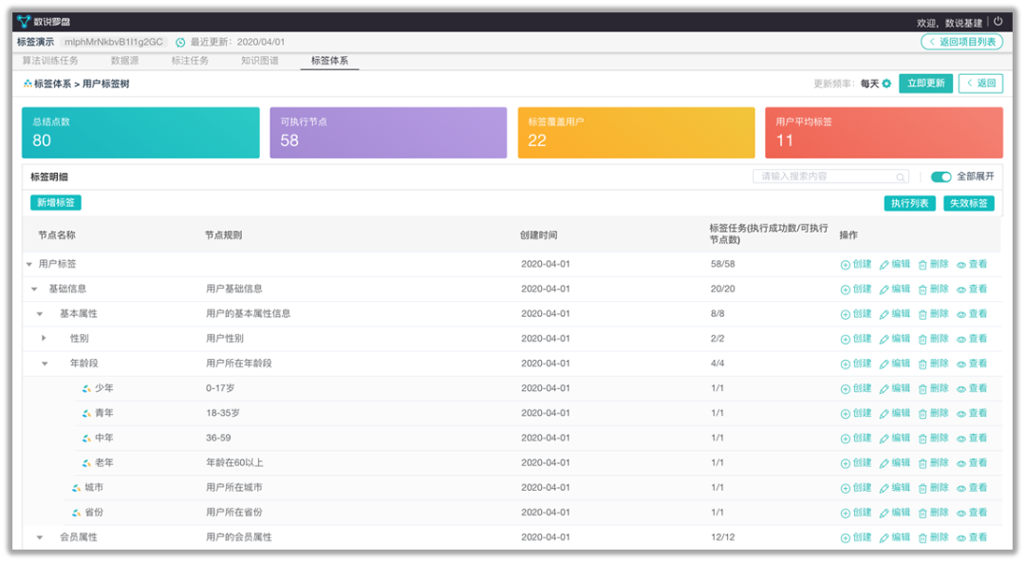
Task: Collapse the 用户标签 root node
Action: click(x=29, y=264)
